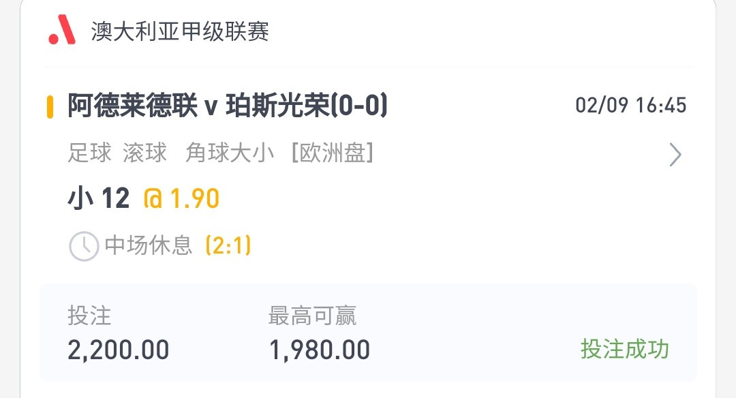
Task: Click the @1.90 odds value
Action: click(x=182, y=198)
